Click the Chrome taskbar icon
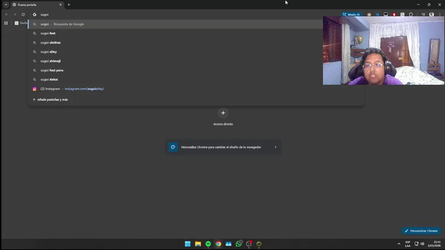 (x=218, y=244)
